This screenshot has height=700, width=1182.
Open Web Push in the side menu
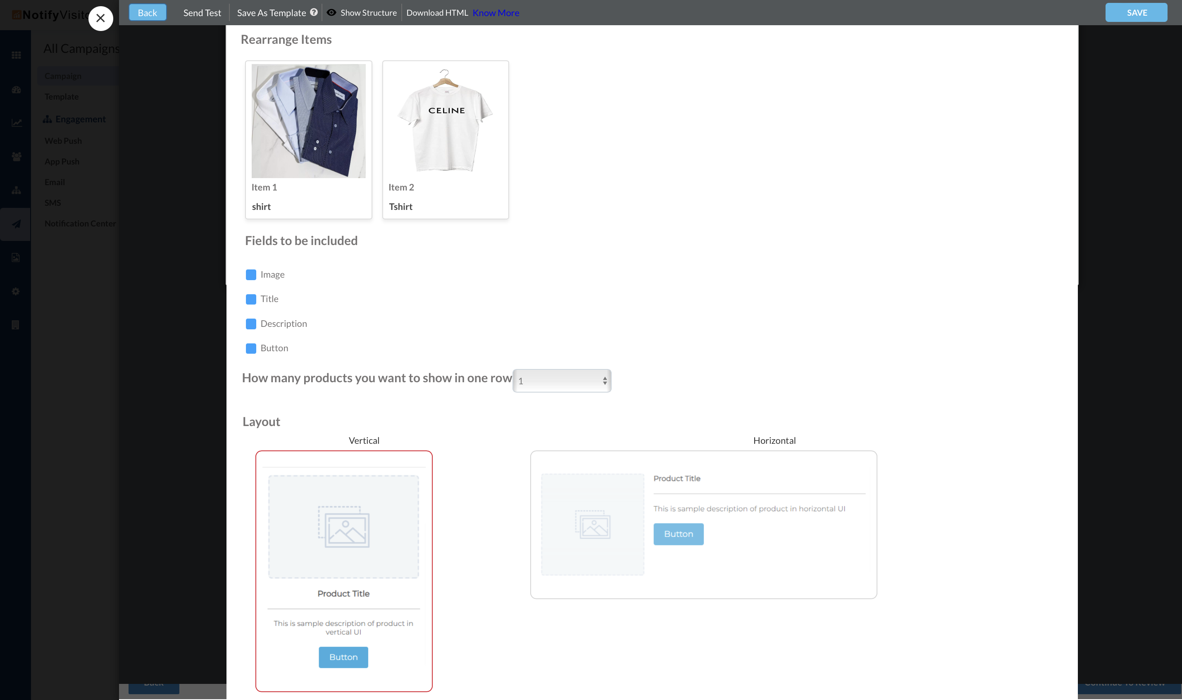point(63,140)
